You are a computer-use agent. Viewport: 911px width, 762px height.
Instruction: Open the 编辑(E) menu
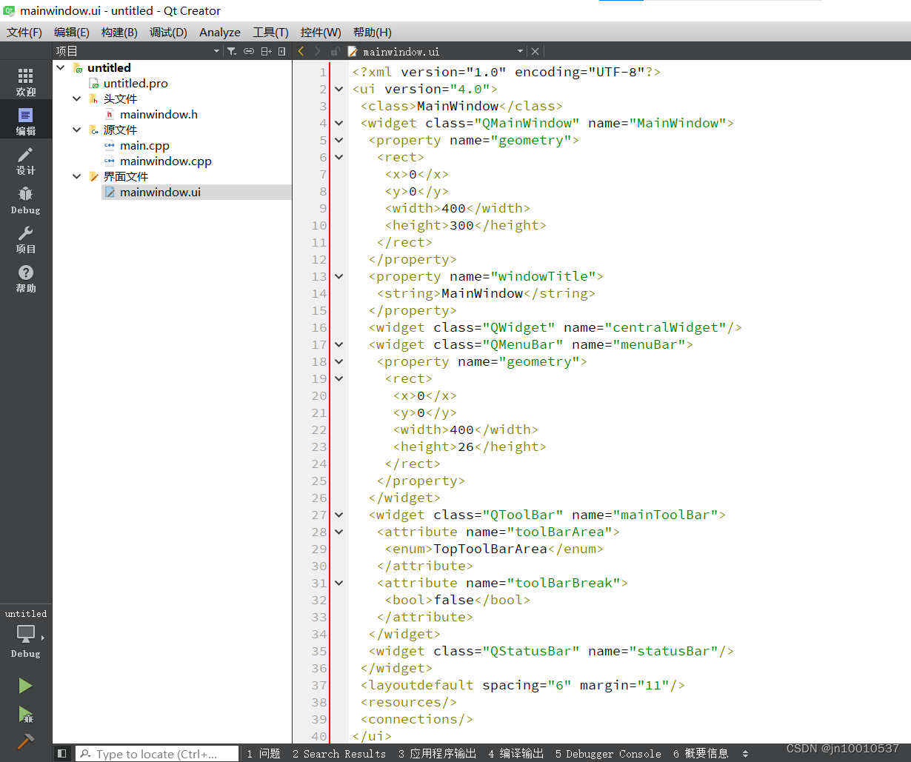tap(72, 32)
